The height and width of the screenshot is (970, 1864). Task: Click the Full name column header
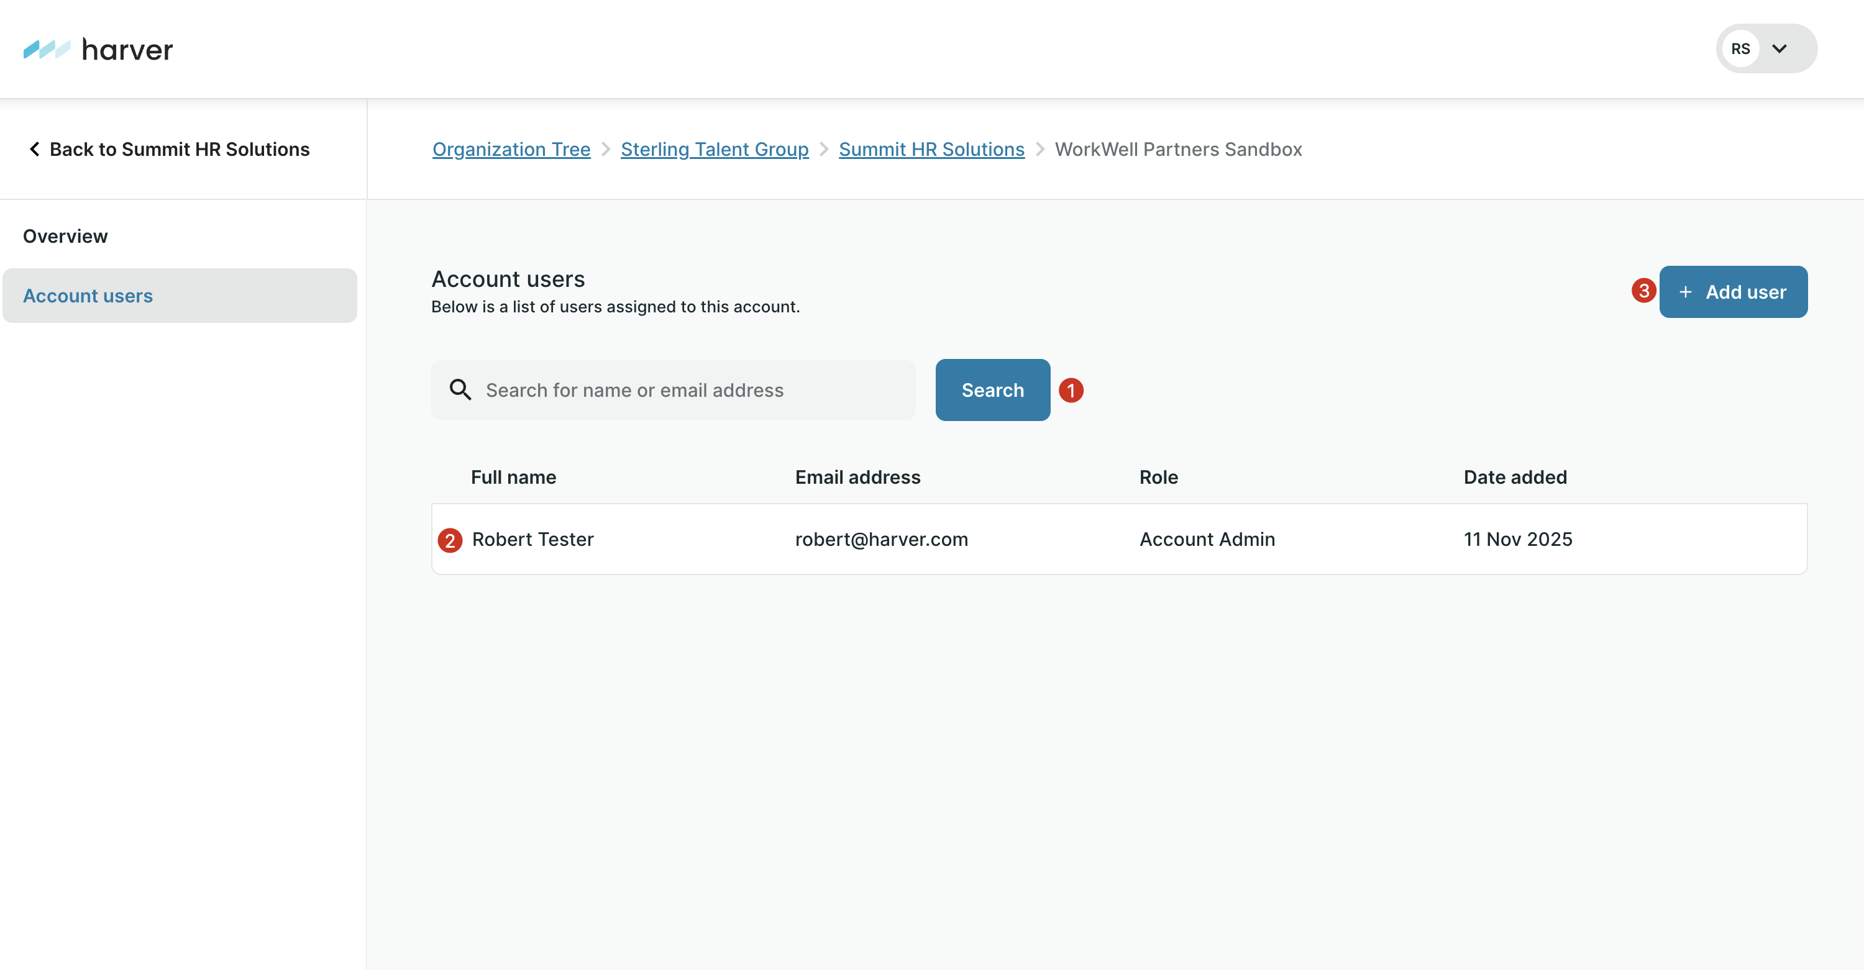click(513, 477)
